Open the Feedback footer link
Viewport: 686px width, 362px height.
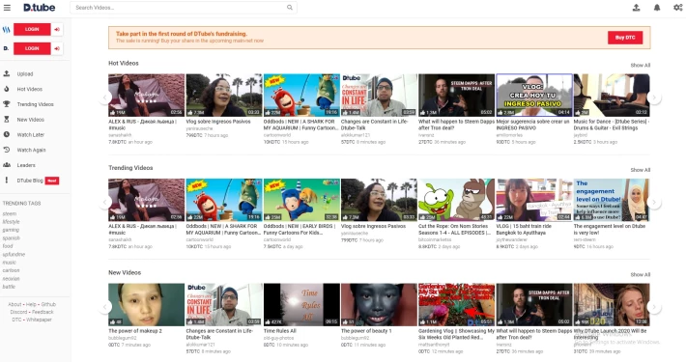[43, 312]
